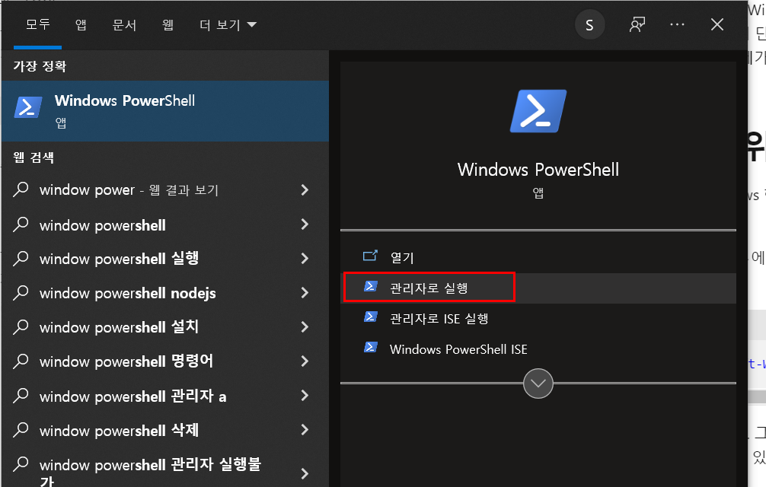Screen dimensions: 766x487
Task: Click search icon beside 'window powershell'
Action: click(x=21, y=224)
